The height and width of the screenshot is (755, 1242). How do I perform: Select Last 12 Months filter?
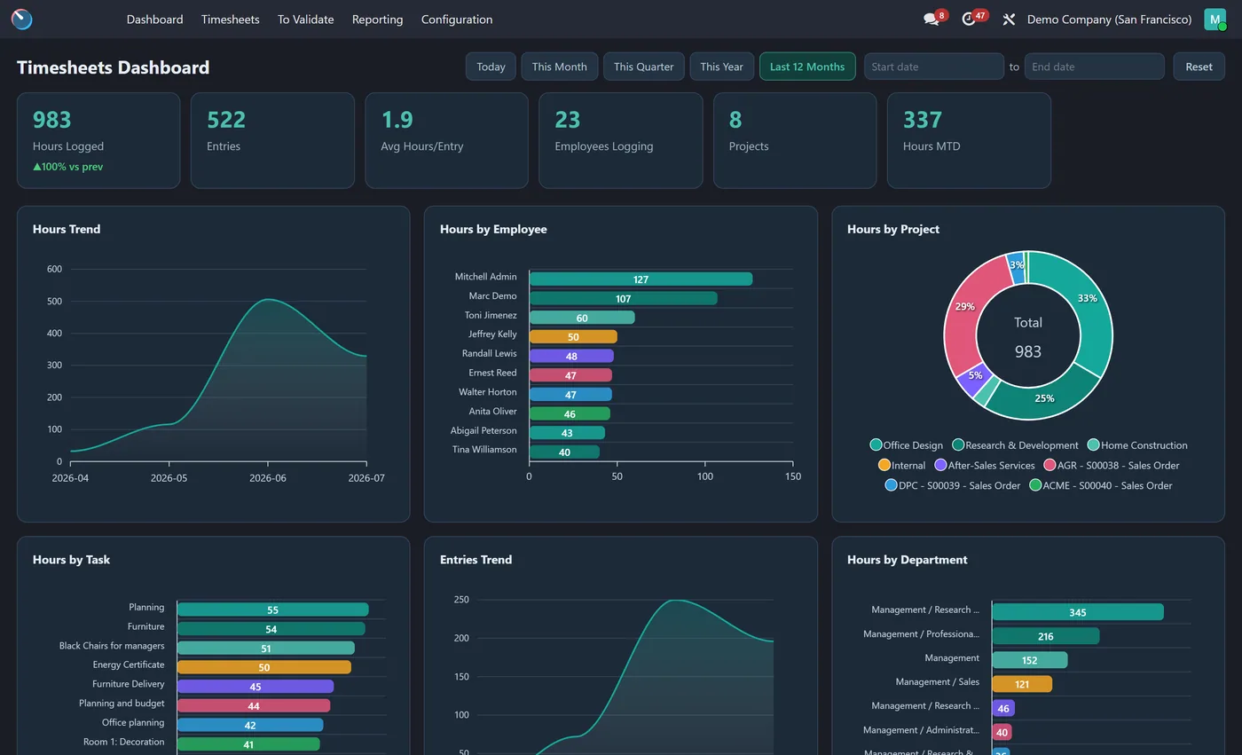[807, 67]
